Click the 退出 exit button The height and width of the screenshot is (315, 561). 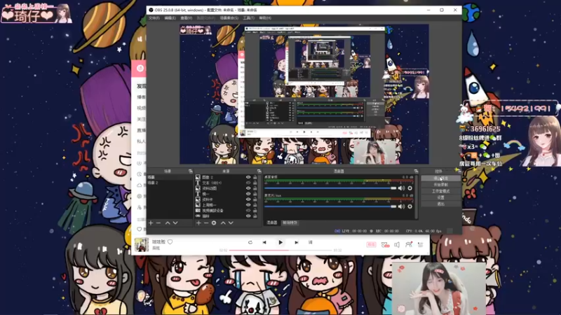[440, 204]
